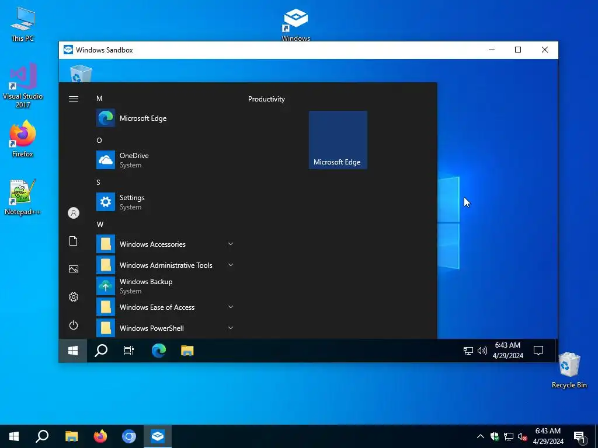Click Power icon in Sandbox Start menu
Screen dimensions: 598x448
74,325
